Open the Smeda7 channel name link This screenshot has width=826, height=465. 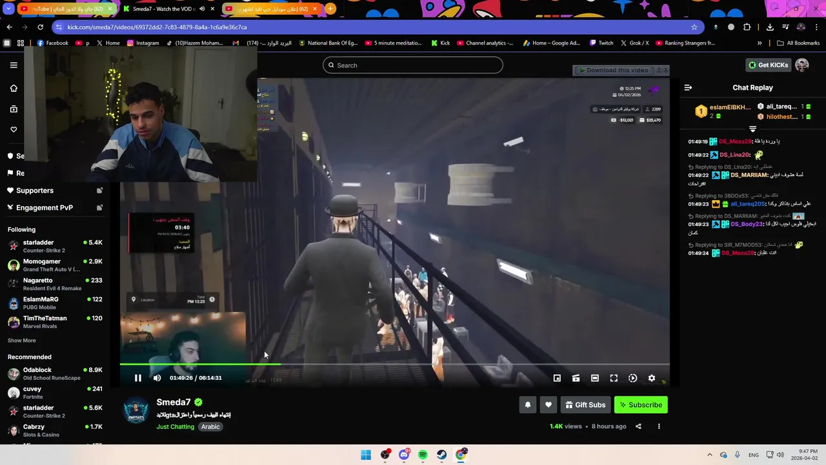pos(174,402)
